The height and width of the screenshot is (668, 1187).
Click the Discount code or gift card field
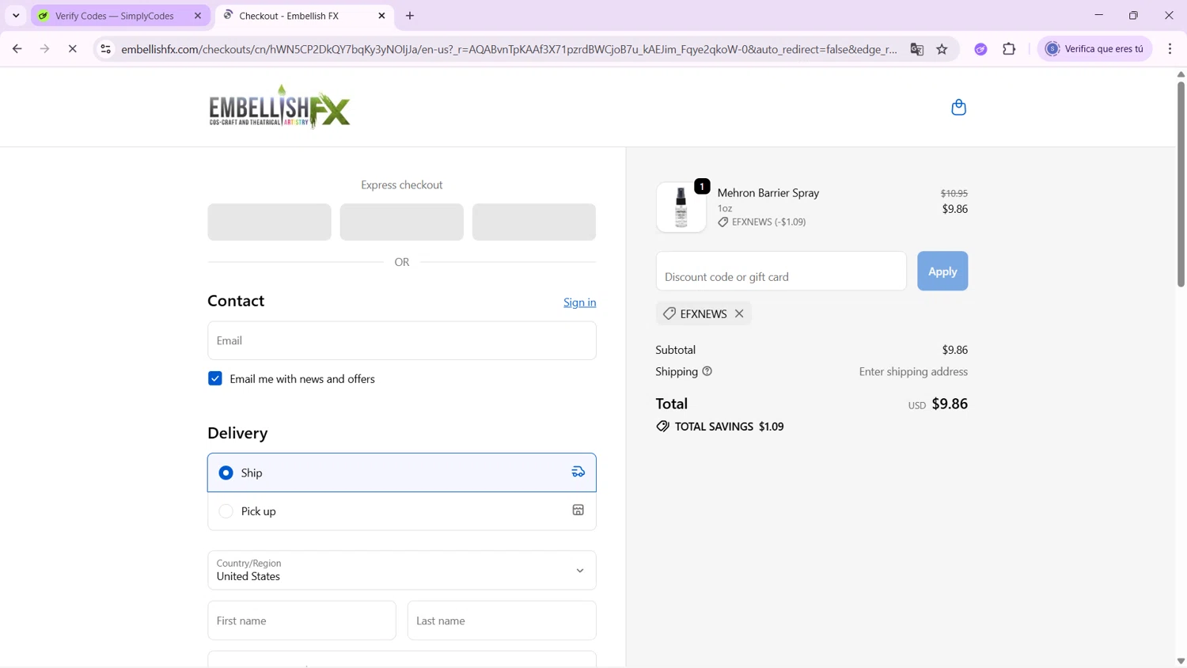(781, 271)
